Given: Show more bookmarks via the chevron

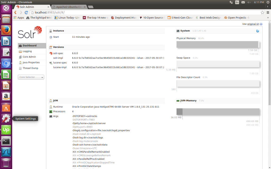Looking at the screenshot, I should 268,18.
